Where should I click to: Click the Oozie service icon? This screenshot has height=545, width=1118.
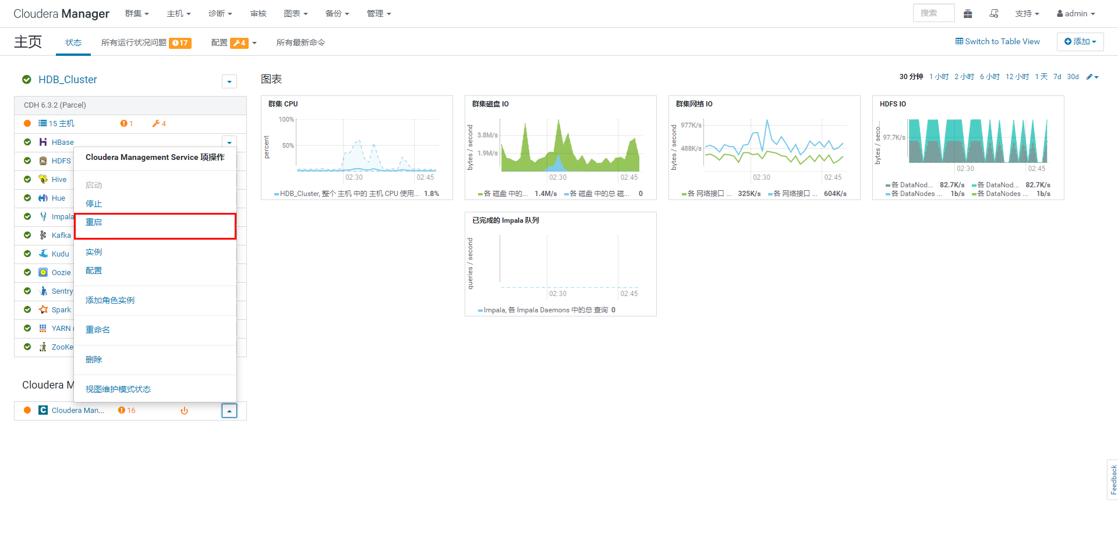(43, 272)
